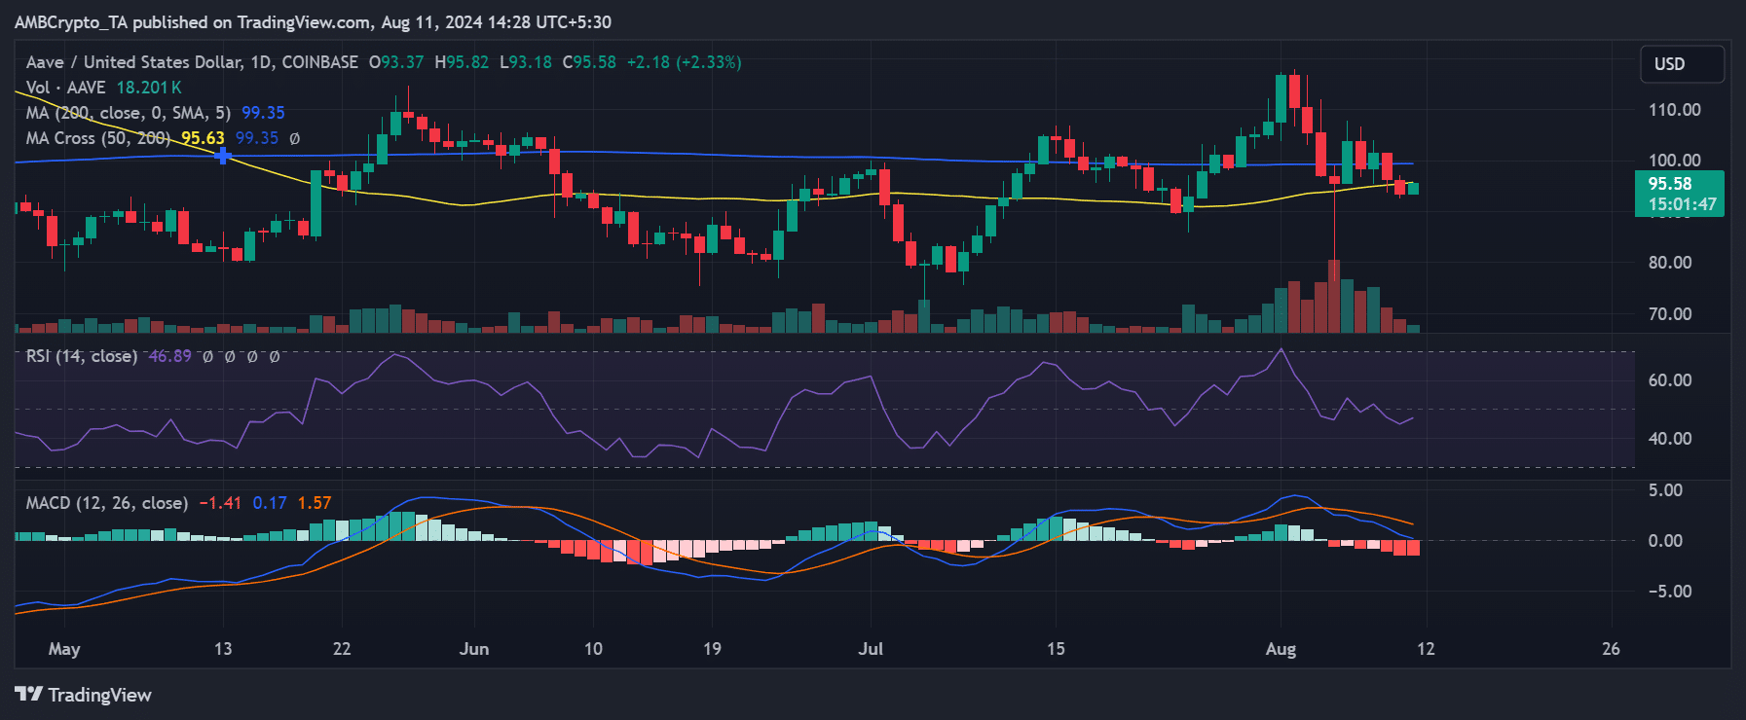
Task: Click the change value +2.18 (+2.33%)
Action: click(x=684, y=62)
